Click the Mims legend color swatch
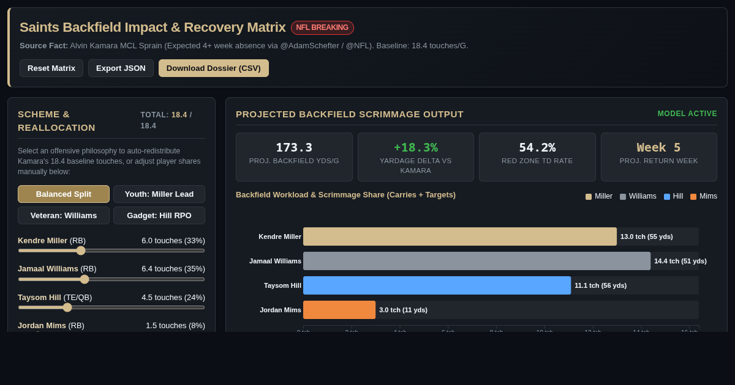735x385 pixels. coord(693,197)
